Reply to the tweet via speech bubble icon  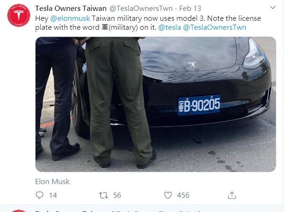pos(39,195)
